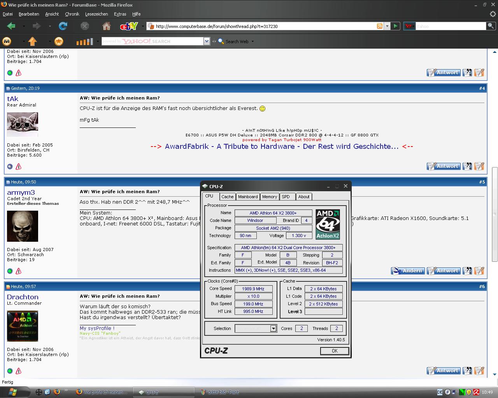The width and height of the screenshot is (498, 398).
Task: Open the About tab in CPU-Z
Action: pos(304,197)
